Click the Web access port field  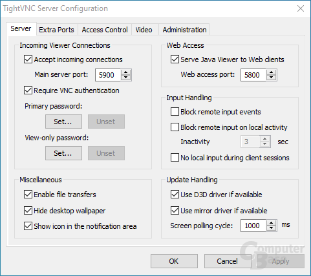253,75
